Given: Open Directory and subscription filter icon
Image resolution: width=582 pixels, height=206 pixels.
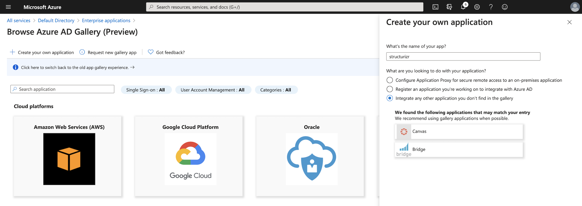Looking at the screenshot, I should click(449, 7).
